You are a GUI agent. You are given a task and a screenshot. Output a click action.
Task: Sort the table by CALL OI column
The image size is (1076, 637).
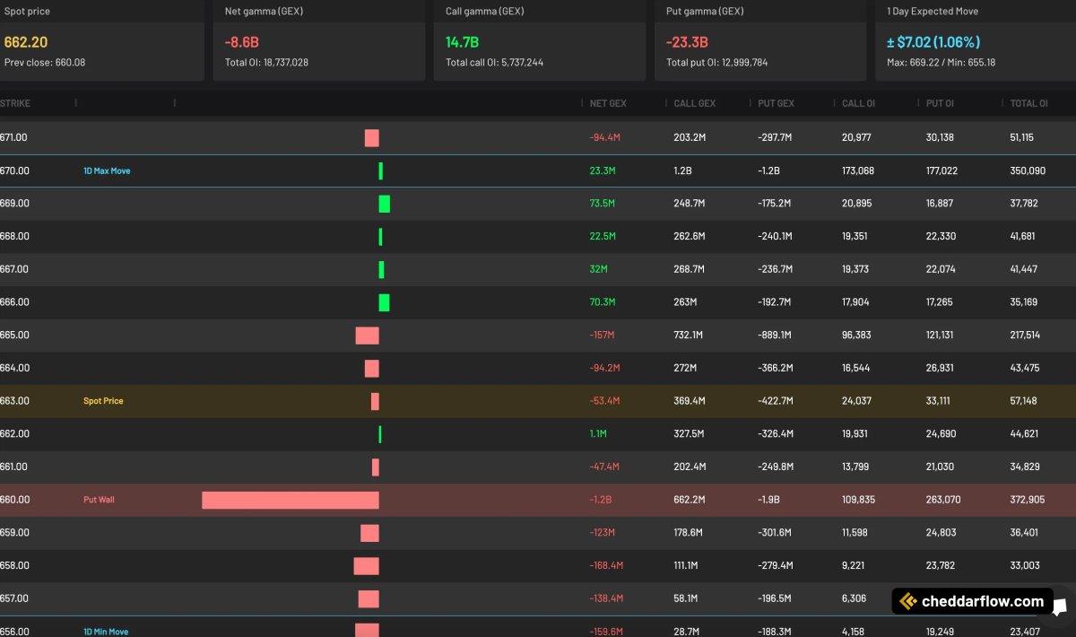point(857,103)
